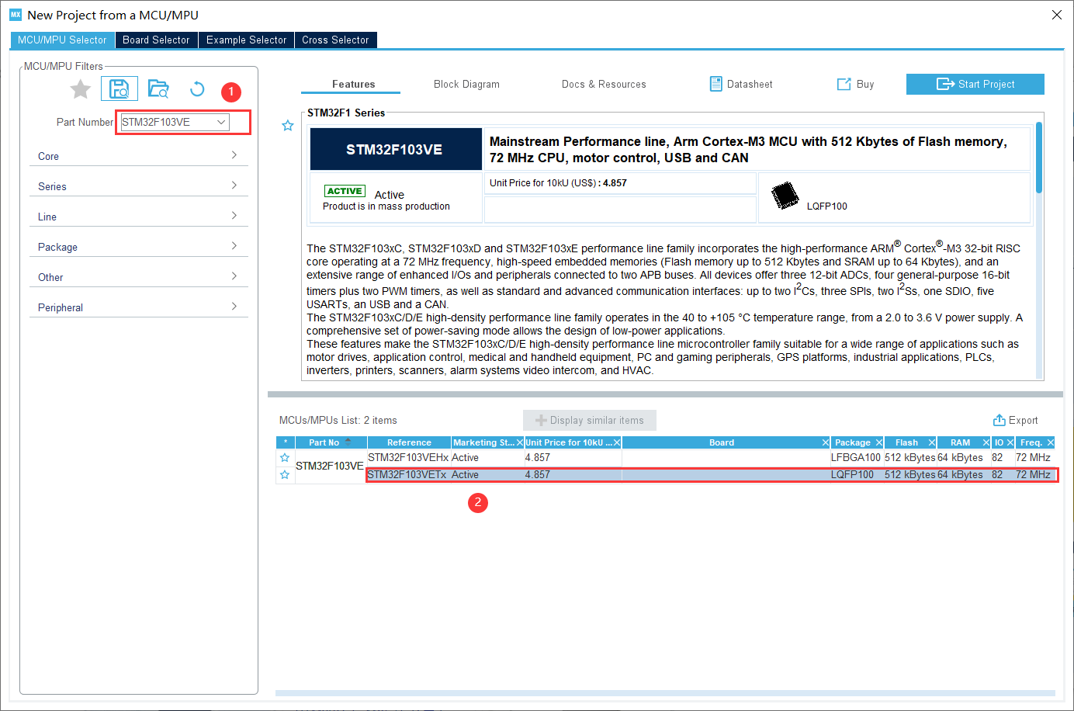Click the Start Project button
Viewport: 1074px width, 711px height.
975,84
